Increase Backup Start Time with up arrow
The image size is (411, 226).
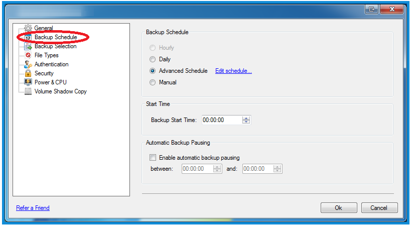pyautogui.click(x=246, y=118)
